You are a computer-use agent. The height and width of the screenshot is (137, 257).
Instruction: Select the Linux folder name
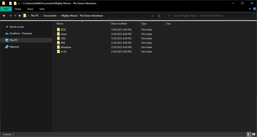point(64,34)
